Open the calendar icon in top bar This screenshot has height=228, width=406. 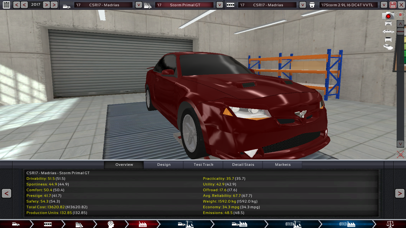tap(6, 5)
